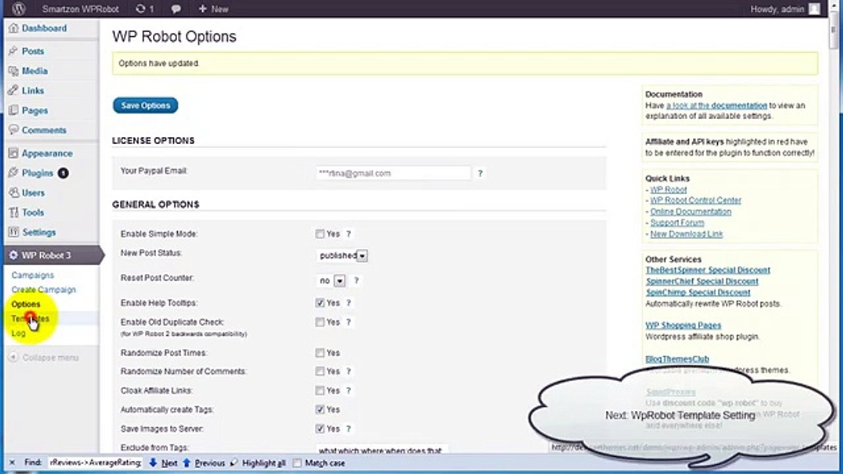
Task: Open the WP Shopping Pages link
Action: (x=683, y=325)
